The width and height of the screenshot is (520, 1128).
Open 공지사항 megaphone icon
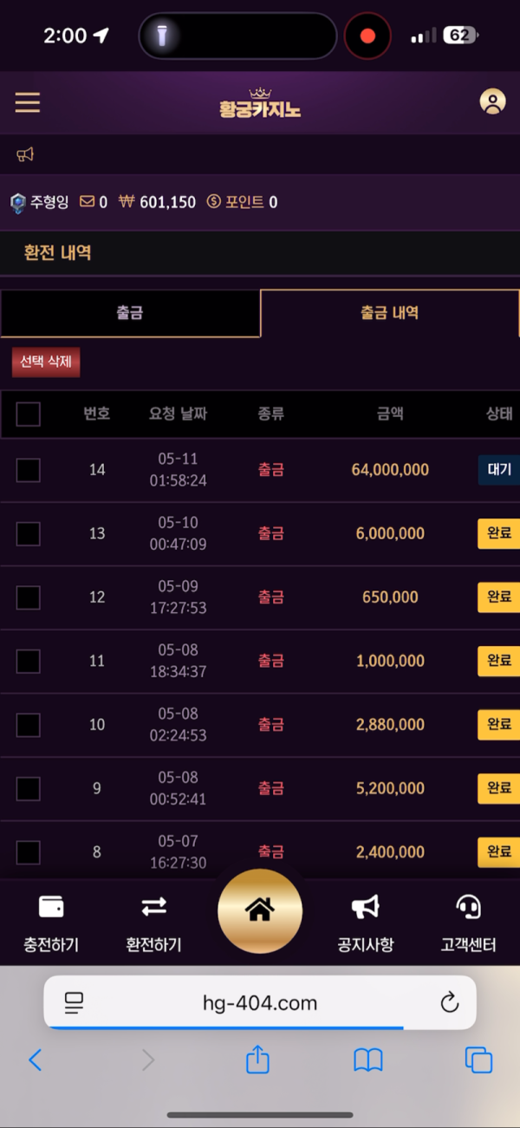(365, 907)
